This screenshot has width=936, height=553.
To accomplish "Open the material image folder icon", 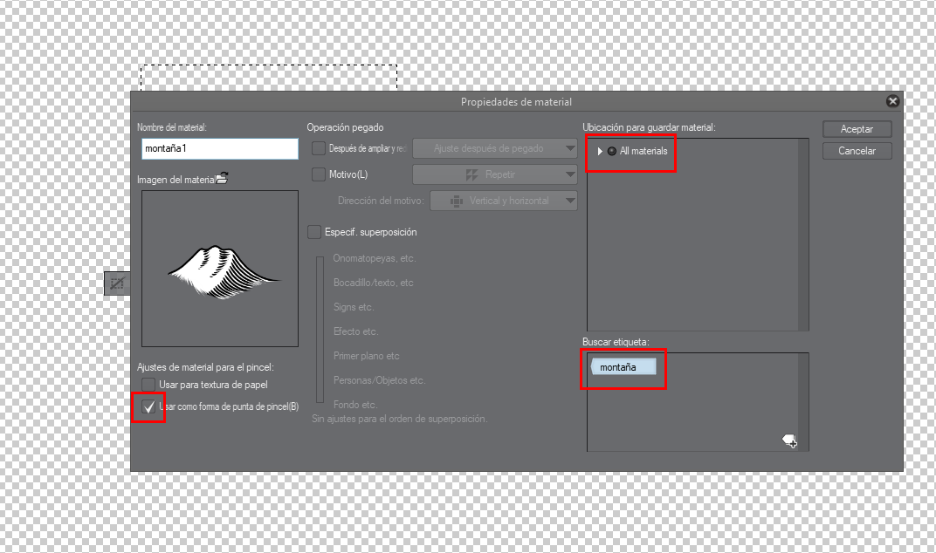I will (222, 178).
